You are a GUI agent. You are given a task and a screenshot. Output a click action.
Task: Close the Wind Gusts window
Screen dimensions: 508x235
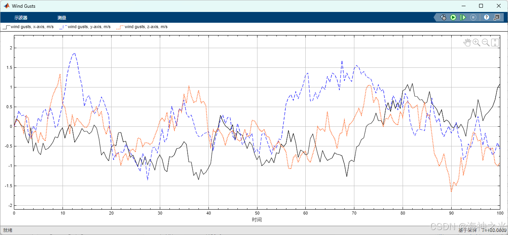(498, 6)
